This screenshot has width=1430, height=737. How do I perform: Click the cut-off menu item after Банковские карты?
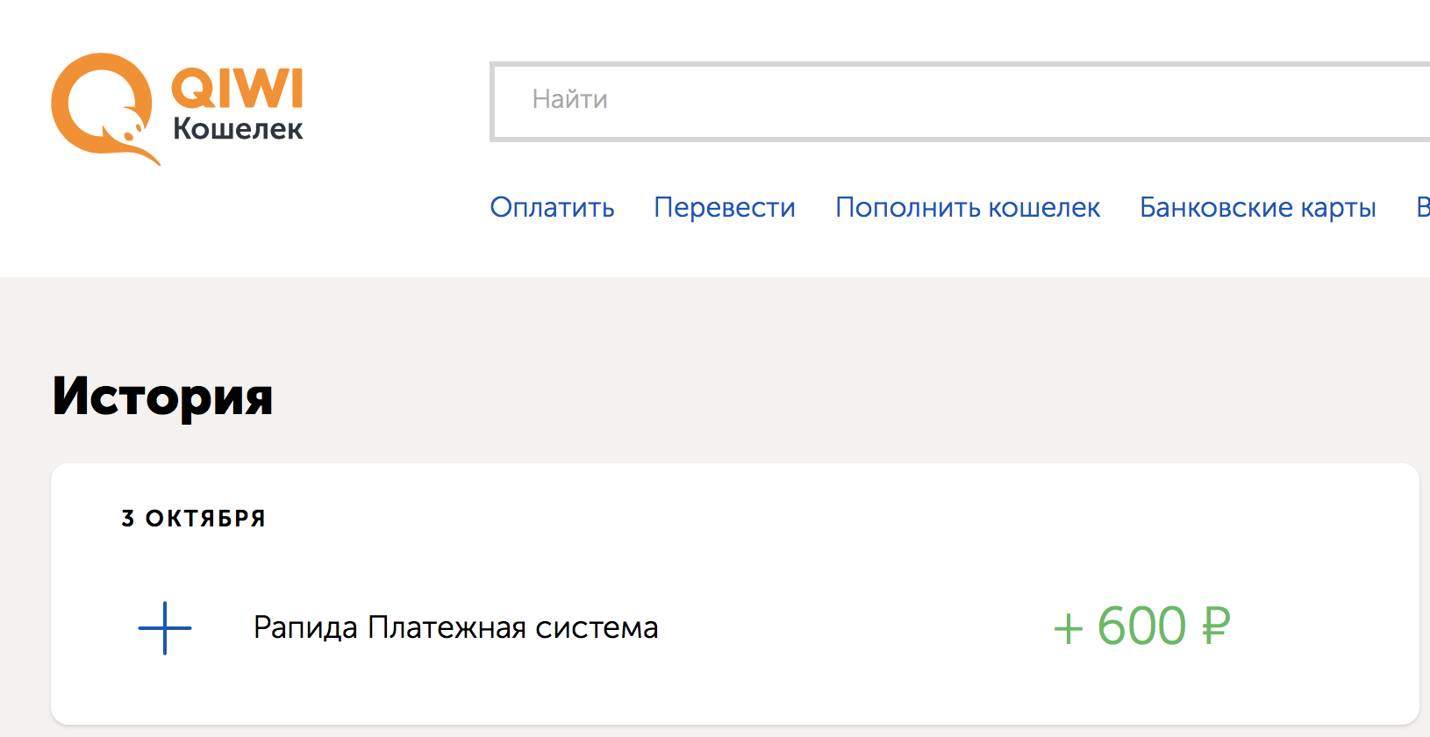click(1422, 207)
